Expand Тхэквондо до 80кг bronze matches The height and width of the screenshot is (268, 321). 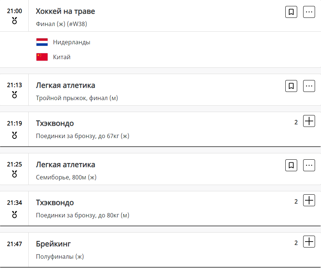tap(309, 201)
